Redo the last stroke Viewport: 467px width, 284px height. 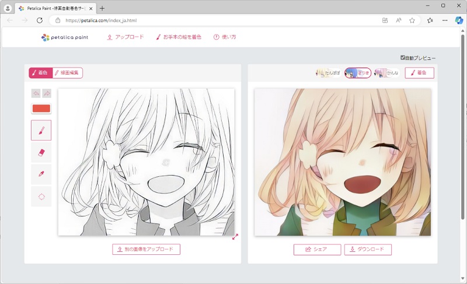pyautogui.click(x=47, y=93)
